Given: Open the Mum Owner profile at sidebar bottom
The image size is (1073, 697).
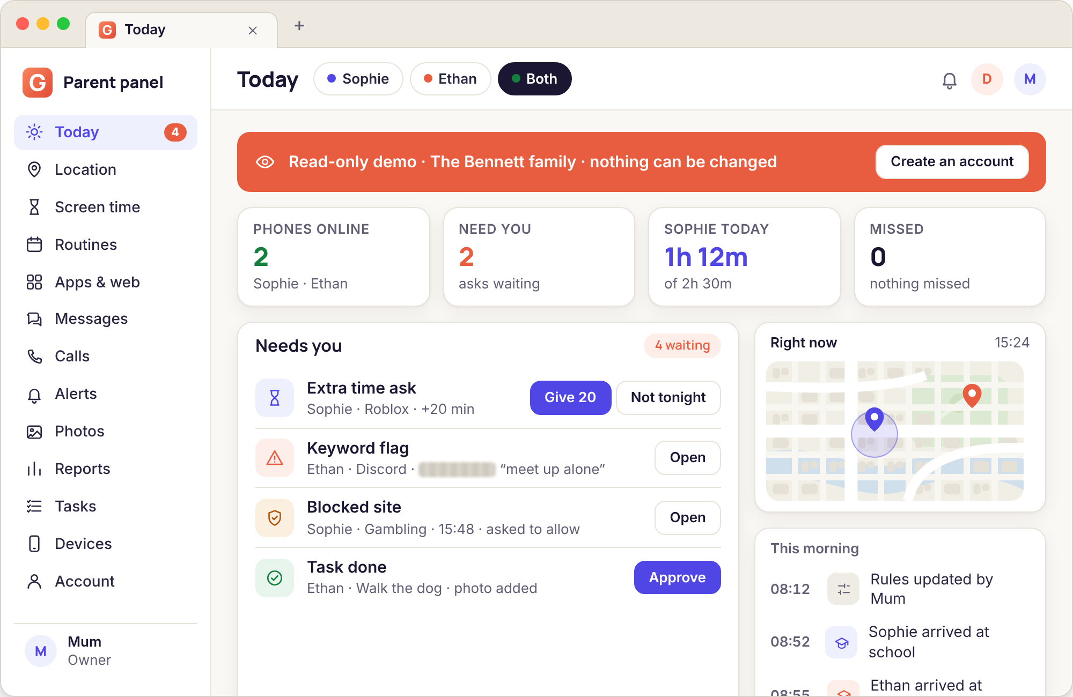Looking at the screenshot, I should (106, 651).
